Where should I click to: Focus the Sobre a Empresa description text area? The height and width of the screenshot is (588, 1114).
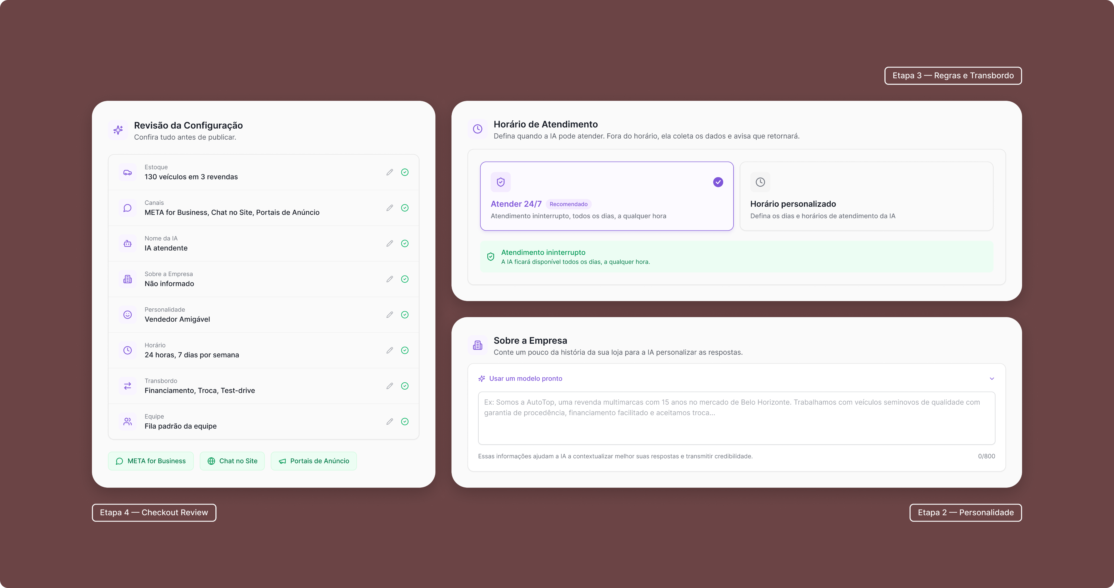[736, 418]
